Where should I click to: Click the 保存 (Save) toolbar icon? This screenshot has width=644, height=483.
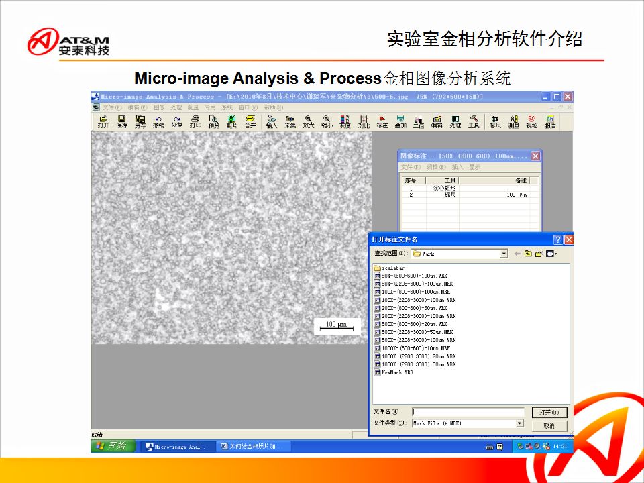(121, 121)
